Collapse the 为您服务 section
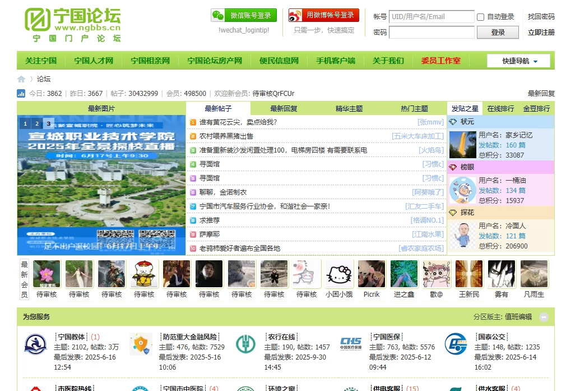 pos(544,317)
